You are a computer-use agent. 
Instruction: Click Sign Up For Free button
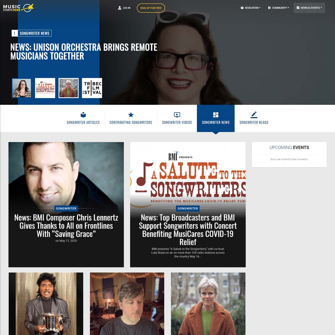(151, 8)
